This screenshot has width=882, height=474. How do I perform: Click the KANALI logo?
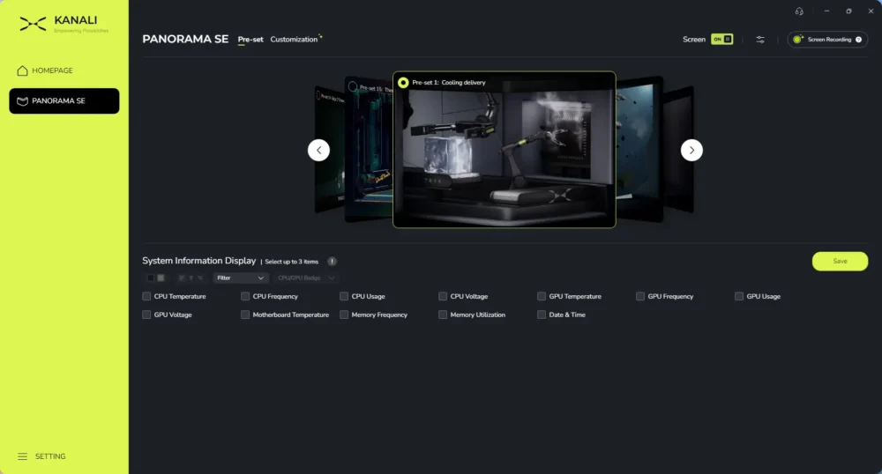click(x=64, y=24)
